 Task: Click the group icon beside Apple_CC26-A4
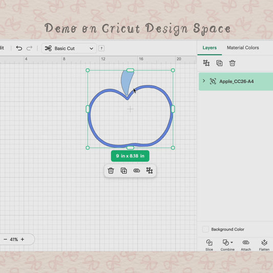(213, 81)
